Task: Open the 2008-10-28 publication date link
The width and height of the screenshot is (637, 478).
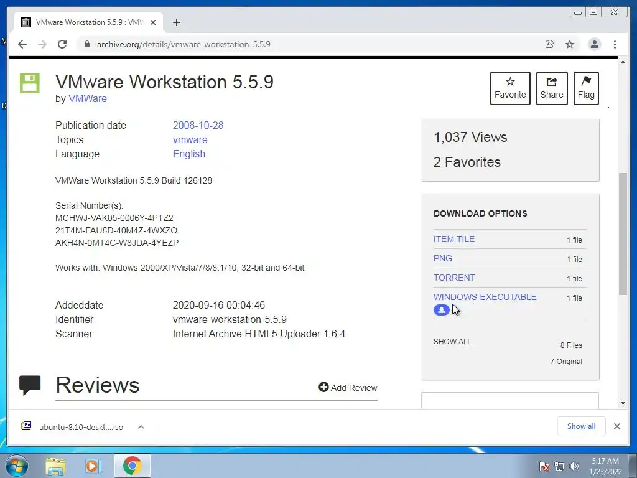Action: 198,125
